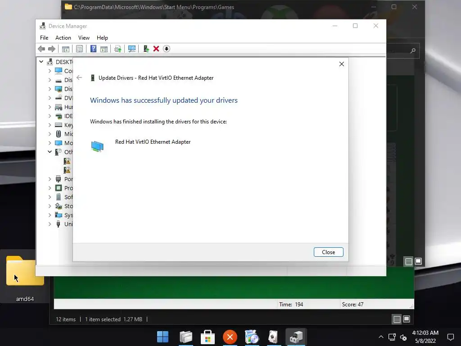Click the network status tray icon

pos(392,337)
